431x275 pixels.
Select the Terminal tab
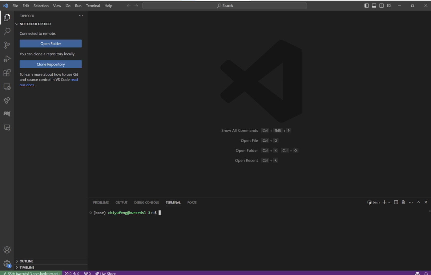point(173,202)
